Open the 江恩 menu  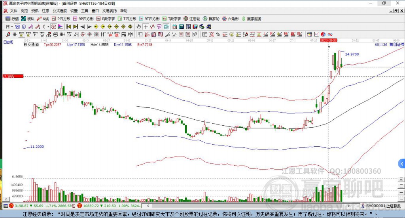click(x=45, y=11)
